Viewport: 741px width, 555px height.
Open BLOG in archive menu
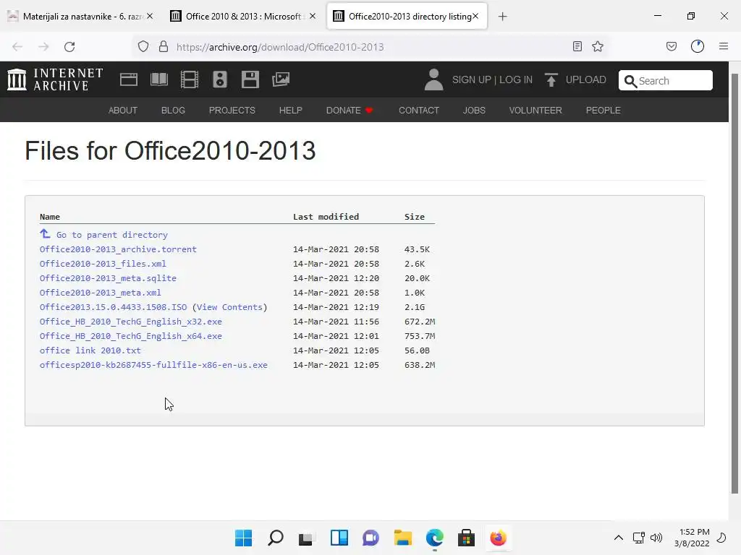173,111
